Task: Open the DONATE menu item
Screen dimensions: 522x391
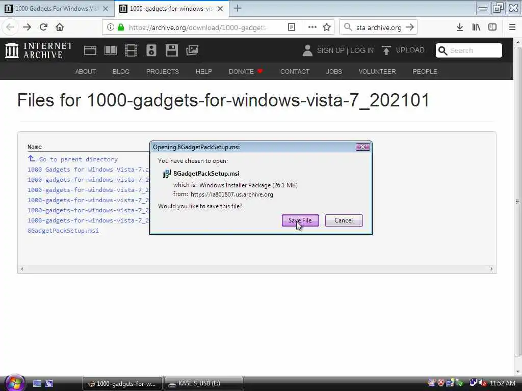Action: click(x=246, y=71)
